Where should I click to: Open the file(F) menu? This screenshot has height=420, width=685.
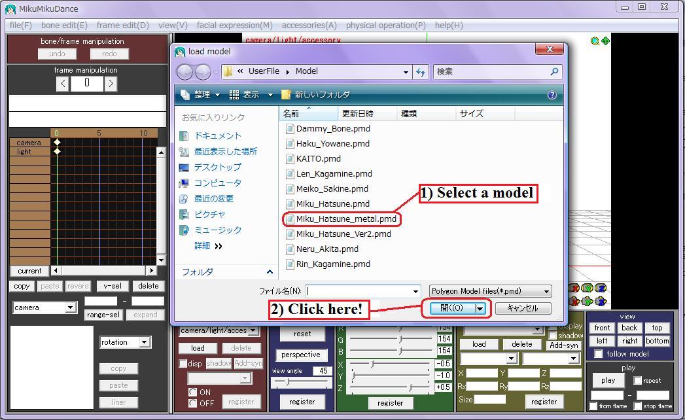[20, 26]
